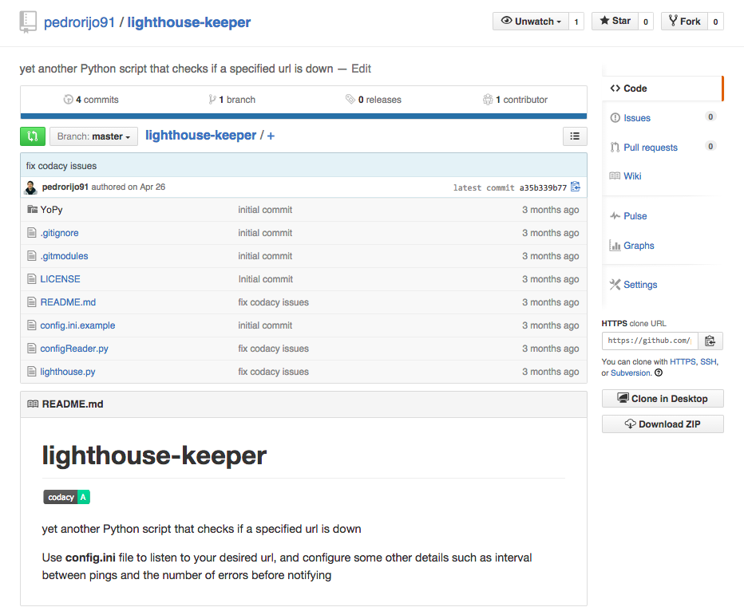Click the Clone in Desktop button
This screenshot has height=611, width=744.
pyautogui.click(x=663, y=399)
